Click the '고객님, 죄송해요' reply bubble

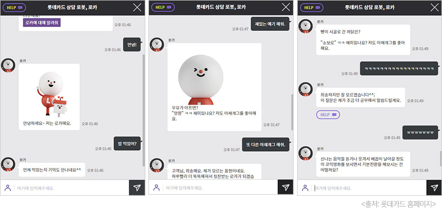[214, 172]
